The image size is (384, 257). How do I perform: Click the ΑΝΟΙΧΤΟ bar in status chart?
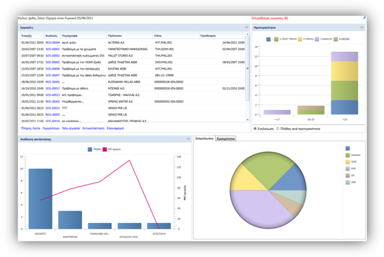point(40,199)
